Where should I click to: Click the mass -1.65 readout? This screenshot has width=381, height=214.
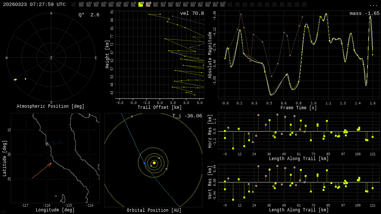click(x=365, y=13)
